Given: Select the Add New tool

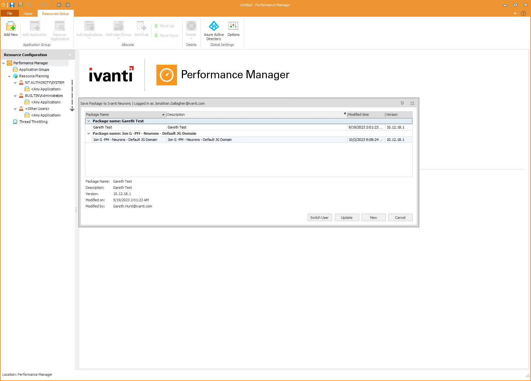Looking at the screenshot, I should coord(10,29).
